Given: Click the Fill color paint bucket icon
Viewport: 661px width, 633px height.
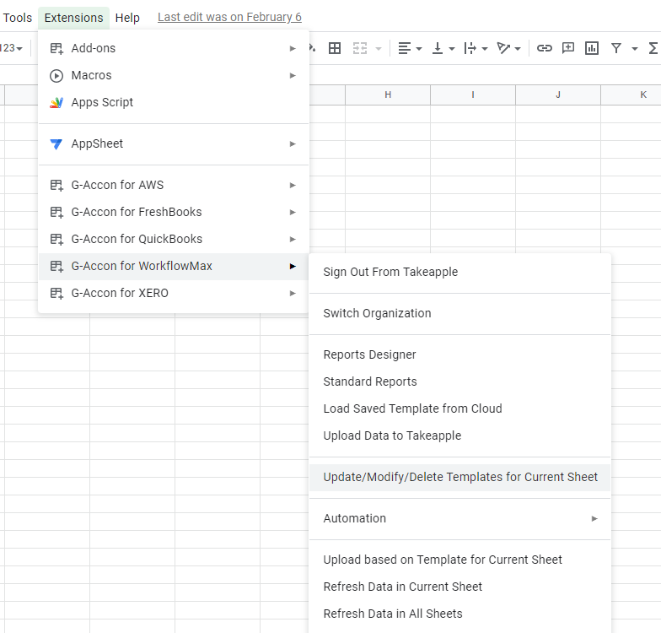Looking at the screenshot, I should [x=312, y=48].
